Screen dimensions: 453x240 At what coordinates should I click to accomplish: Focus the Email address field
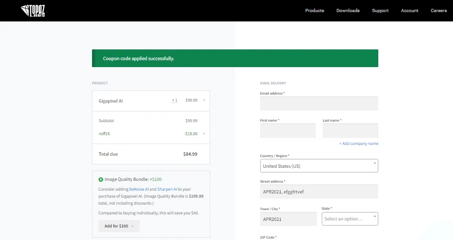(319, 103)
